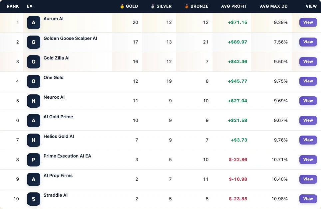Click gold count 20 for Aurum AI
The image size is (321, 209).
point(135,23)
